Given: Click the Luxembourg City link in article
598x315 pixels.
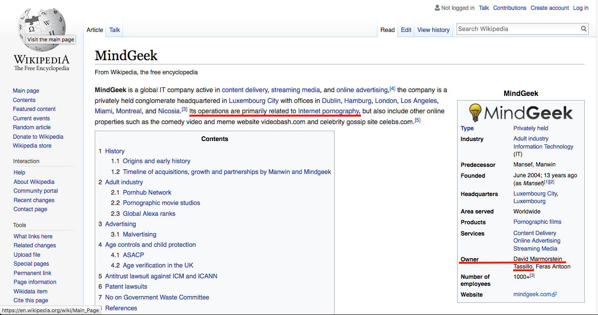Looking at the screenshot, I should [x=254, y=101].
